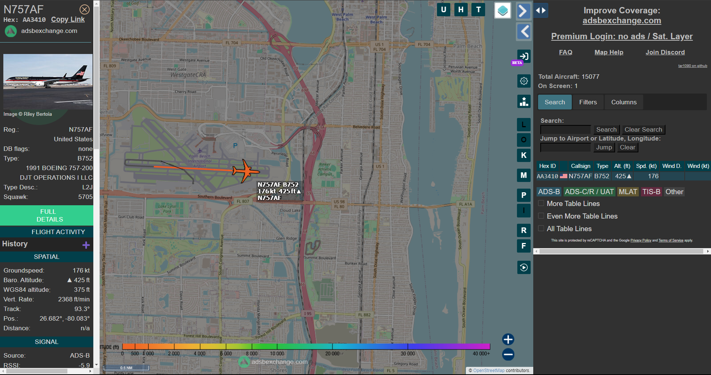
Task: Click the adsbexchange logo in info panel
Action: [x=11, y=31]
